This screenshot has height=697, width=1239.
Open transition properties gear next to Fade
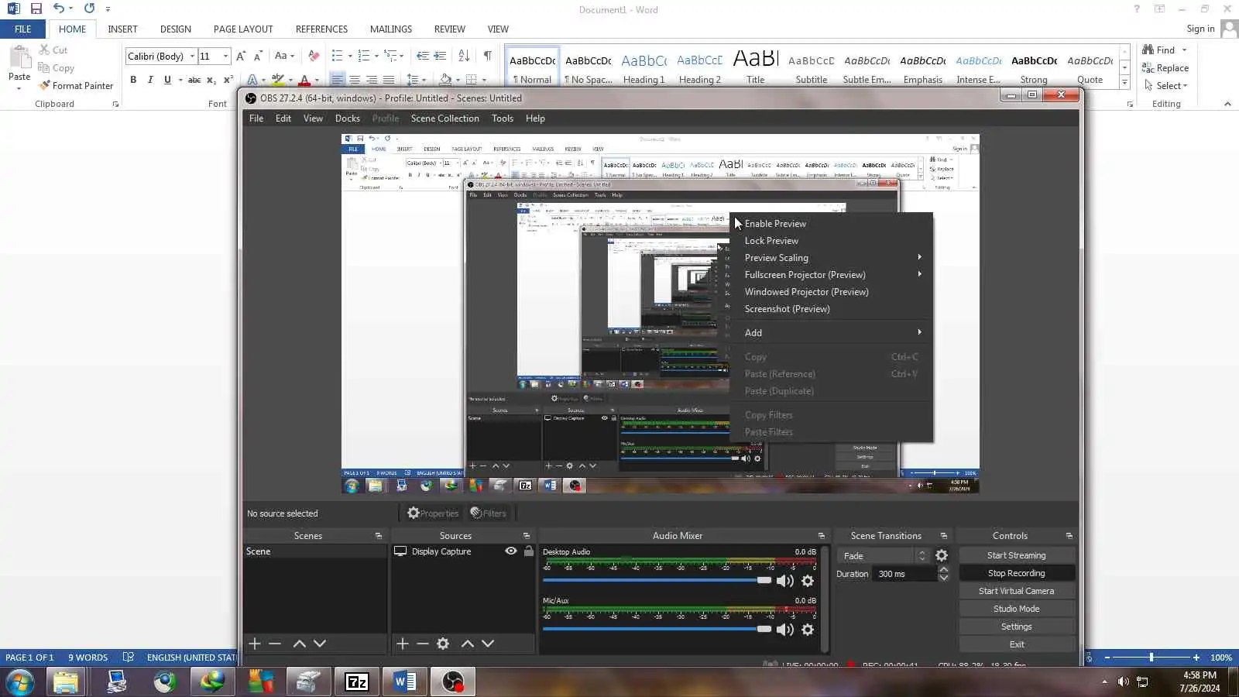(942, 555)
